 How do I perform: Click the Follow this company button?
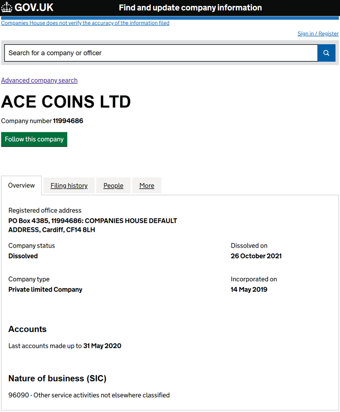(34, 139)
